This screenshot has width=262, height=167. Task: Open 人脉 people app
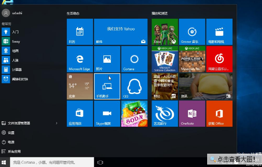30,60
